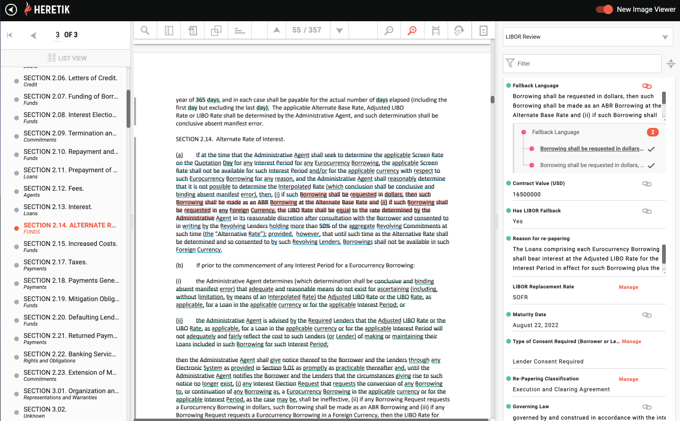Select SECTION 2.15. Increased Costs in list
This screenshot has height=421, width=680.
(70, 244)
